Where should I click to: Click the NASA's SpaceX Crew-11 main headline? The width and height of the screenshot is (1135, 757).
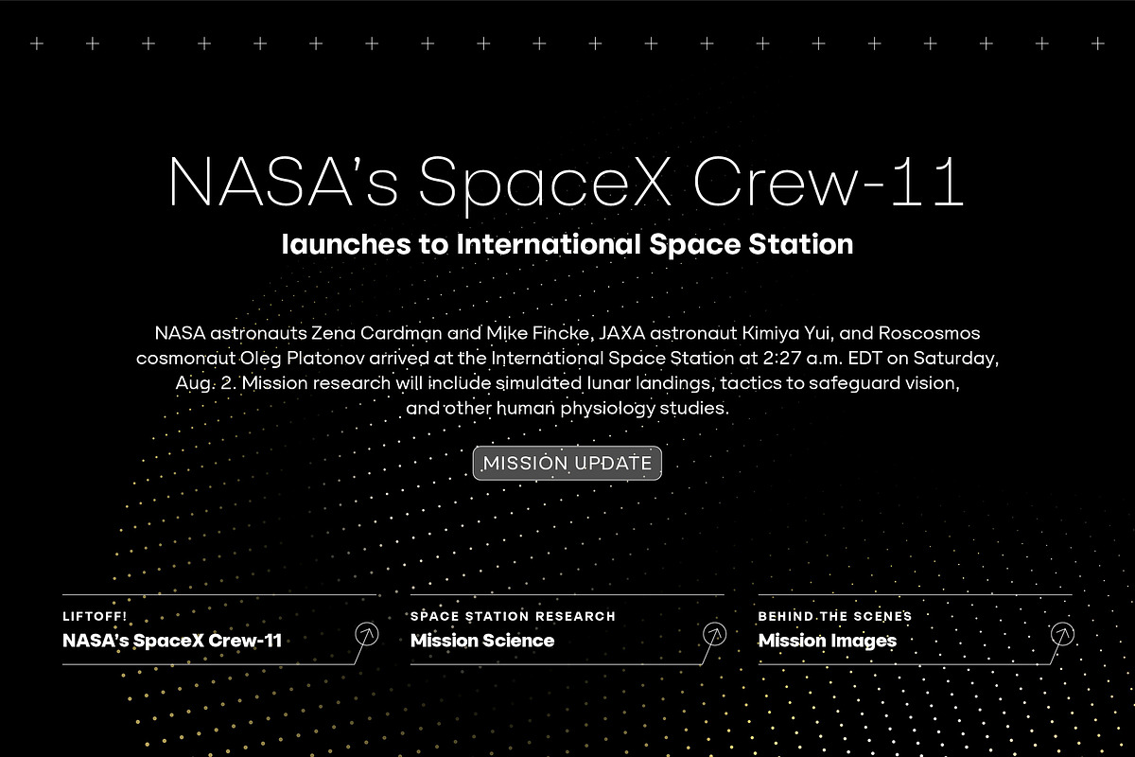click(x=567, y=181)
